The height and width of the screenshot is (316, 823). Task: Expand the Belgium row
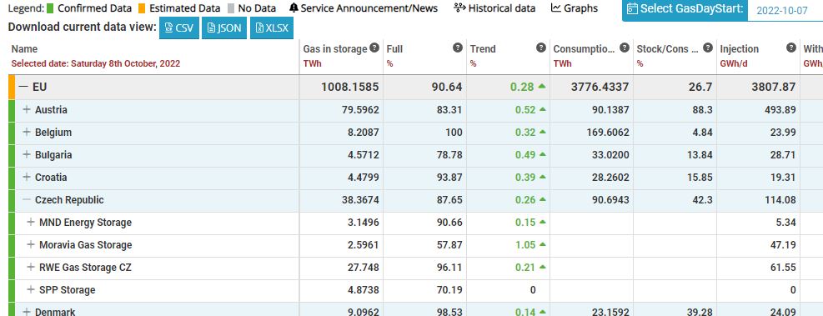click(x=27, y=133)
